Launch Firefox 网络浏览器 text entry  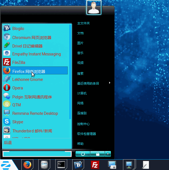click(x=29, y=72)
